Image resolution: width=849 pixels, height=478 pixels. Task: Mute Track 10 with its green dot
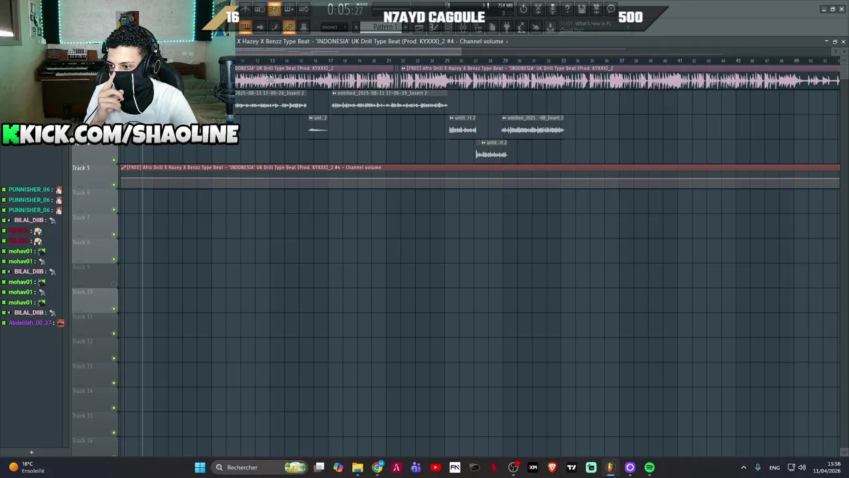[114, 309]
